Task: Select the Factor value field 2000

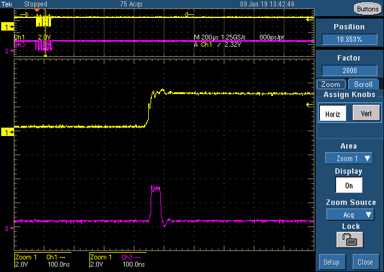Action: [349, 71]
